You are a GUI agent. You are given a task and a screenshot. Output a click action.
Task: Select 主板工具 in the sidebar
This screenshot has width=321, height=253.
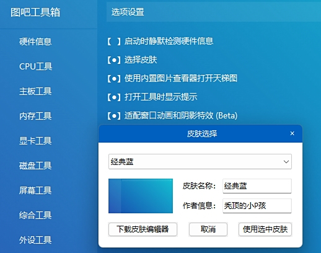(x=35, y=91)
